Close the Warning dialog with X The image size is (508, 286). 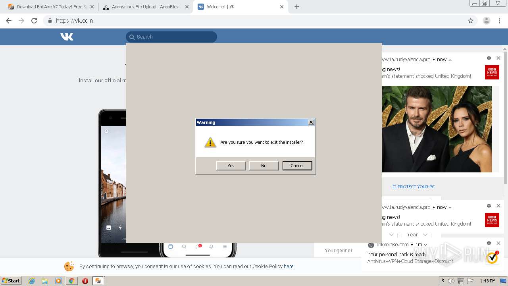point(311,122)
